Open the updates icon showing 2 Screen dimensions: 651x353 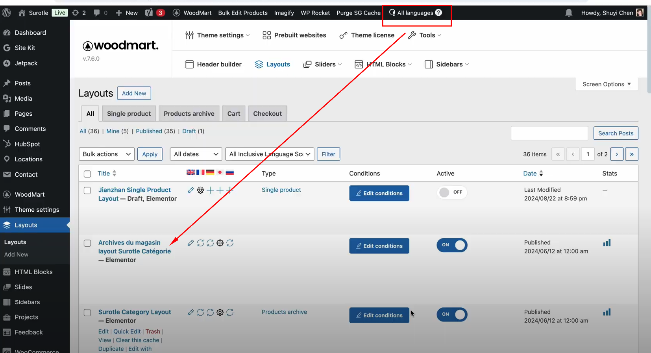[79, 13]
